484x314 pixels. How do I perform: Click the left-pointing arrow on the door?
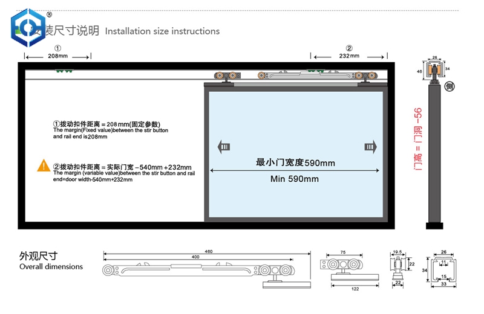click(223, 146)
